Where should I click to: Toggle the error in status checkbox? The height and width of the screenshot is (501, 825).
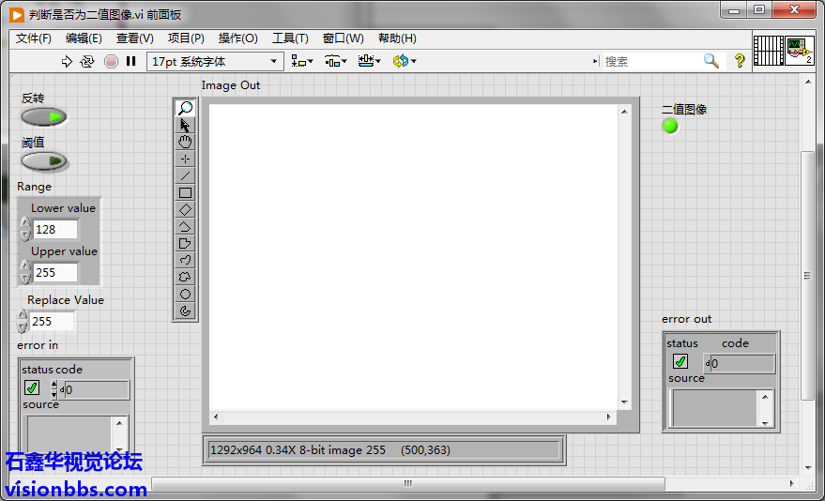(x=32, y=388)
